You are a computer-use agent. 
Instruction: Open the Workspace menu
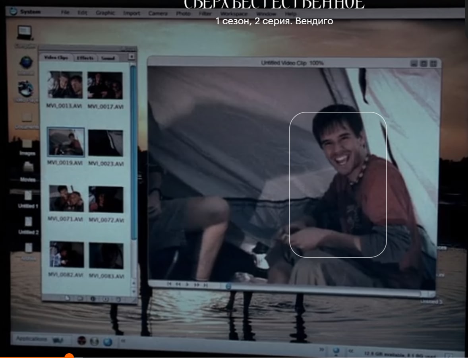(234, 14)
